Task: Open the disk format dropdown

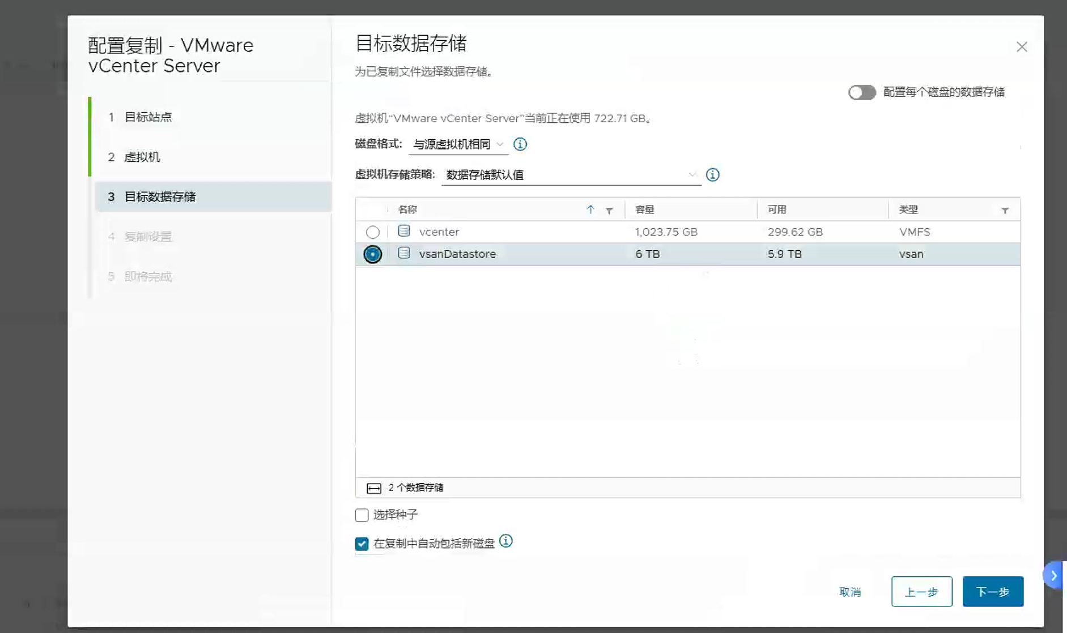Action: 458,145
